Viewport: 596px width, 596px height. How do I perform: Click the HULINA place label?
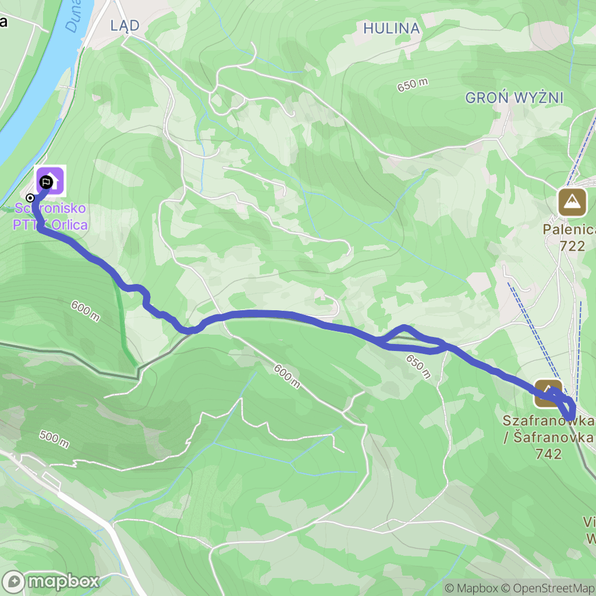click(x=392, y=28)
